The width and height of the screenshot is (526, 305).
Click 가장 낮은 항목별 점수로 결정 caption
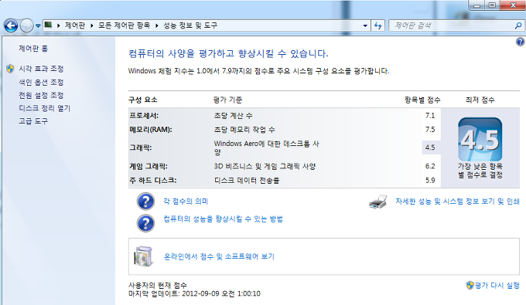click(x=480, y=171)
